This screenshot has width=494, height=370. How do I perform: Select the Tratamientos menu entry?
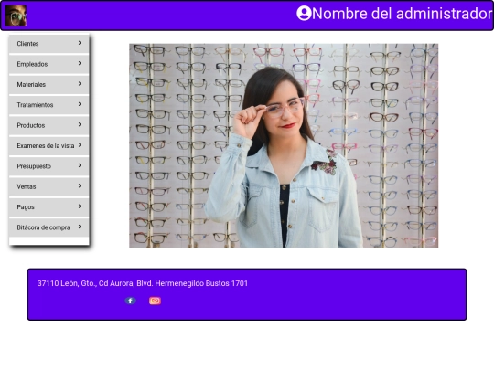coord(48,105)
